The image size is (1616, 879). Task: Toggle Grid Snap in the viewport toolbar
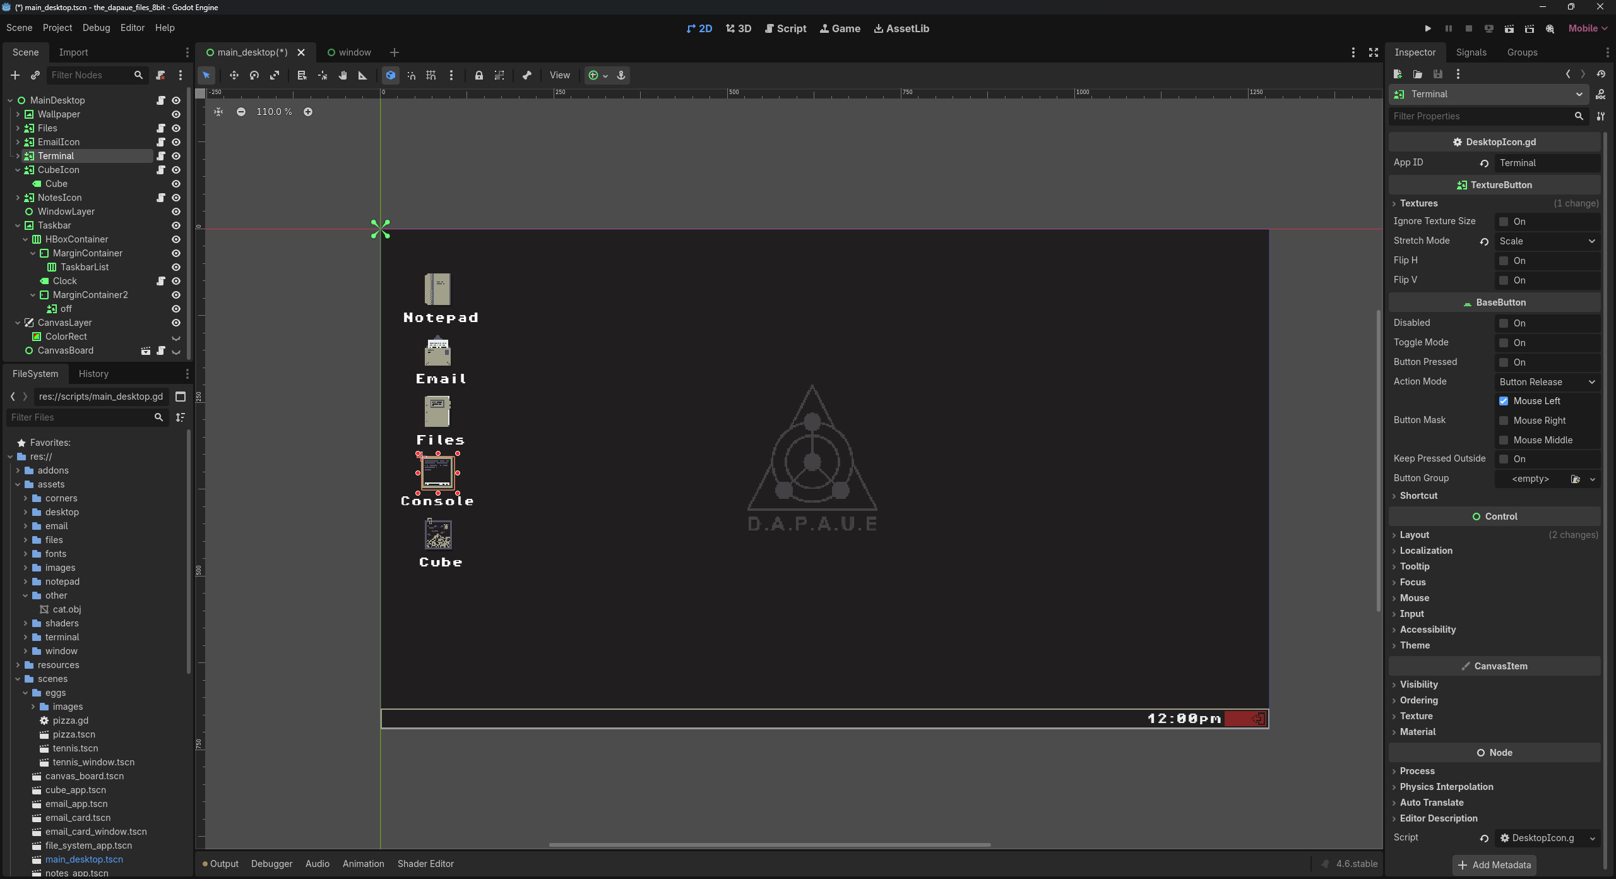point(431,75)
